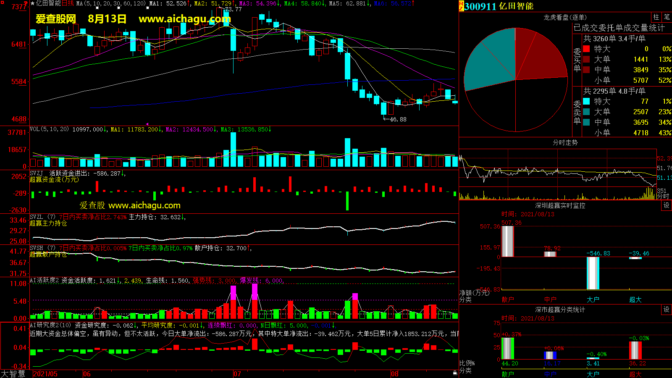672x378 pixels.
Task: Click the 大智慧 logo in bottom-left corner
Action: coord(13,373)
